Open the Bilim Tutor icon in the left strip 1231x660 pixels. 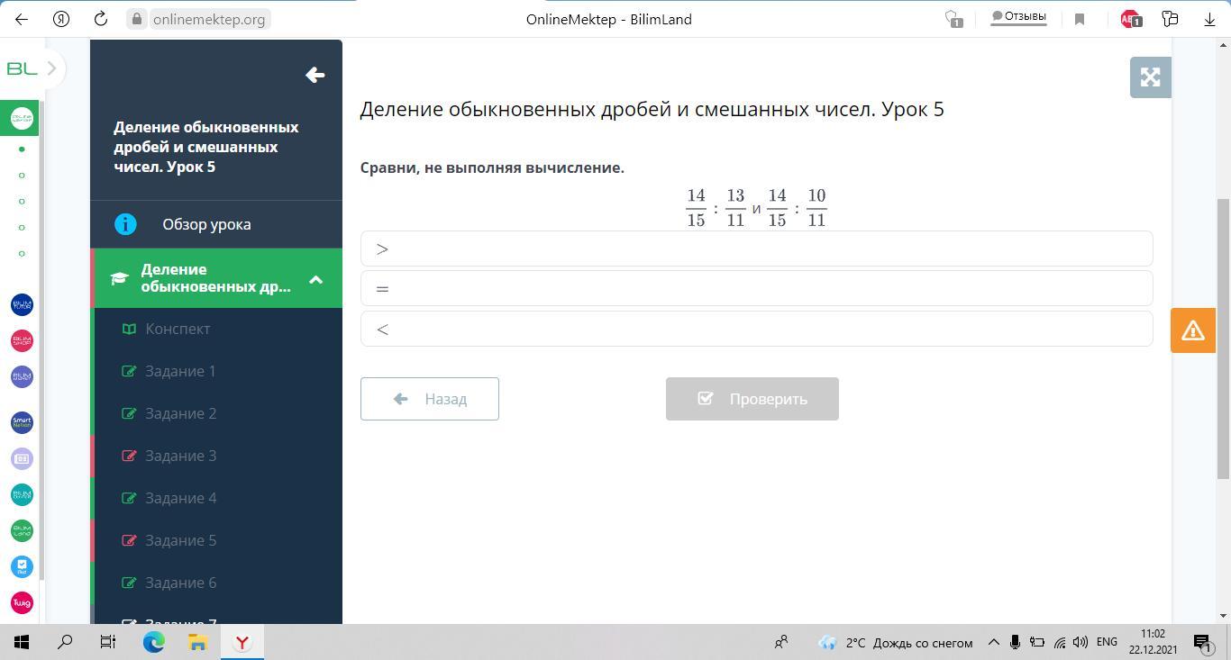(x=22, y=305)
